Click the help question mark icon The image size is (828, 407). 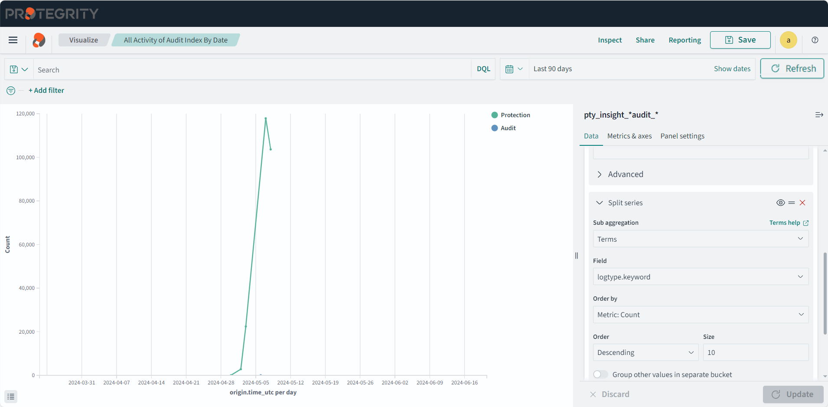point(815,40)
